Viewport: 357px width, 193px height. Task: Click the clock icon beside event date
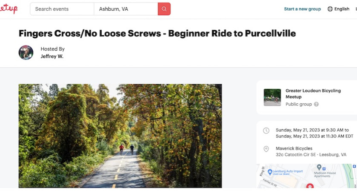pos(266,131)
